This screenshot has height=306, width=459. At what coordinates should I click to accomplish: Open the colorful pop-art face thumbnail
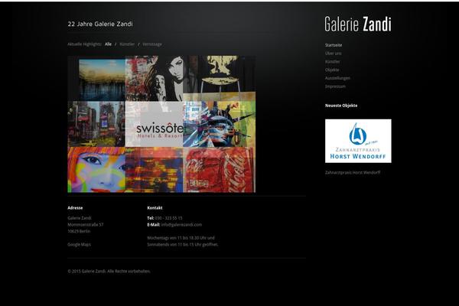point(96,170)
